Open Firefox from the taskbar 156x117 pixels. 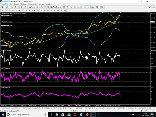click(87, 115)
